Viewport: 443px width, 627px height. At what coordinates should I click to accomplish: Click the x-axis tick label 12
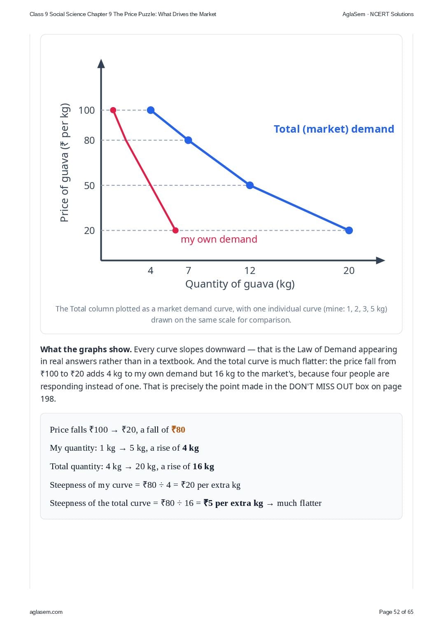pyautogui.click(x=250, y=271)
